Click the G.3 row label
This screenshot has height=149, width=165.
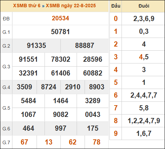pos(6,67)
